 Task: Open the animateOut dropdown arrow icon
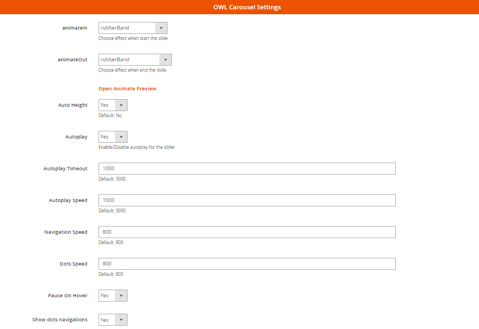[x=166, y=59]
